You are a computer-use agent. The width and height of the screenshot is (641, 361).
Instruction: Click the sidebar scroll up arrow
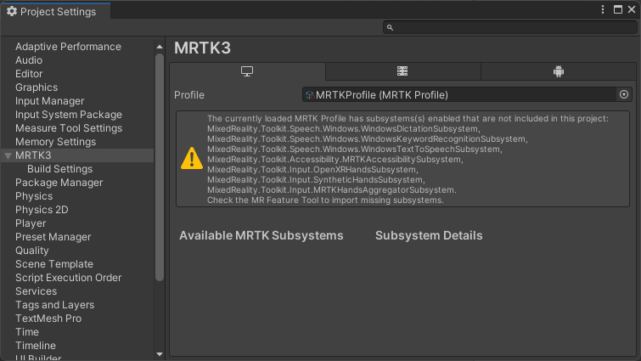[x=160, y=47]
